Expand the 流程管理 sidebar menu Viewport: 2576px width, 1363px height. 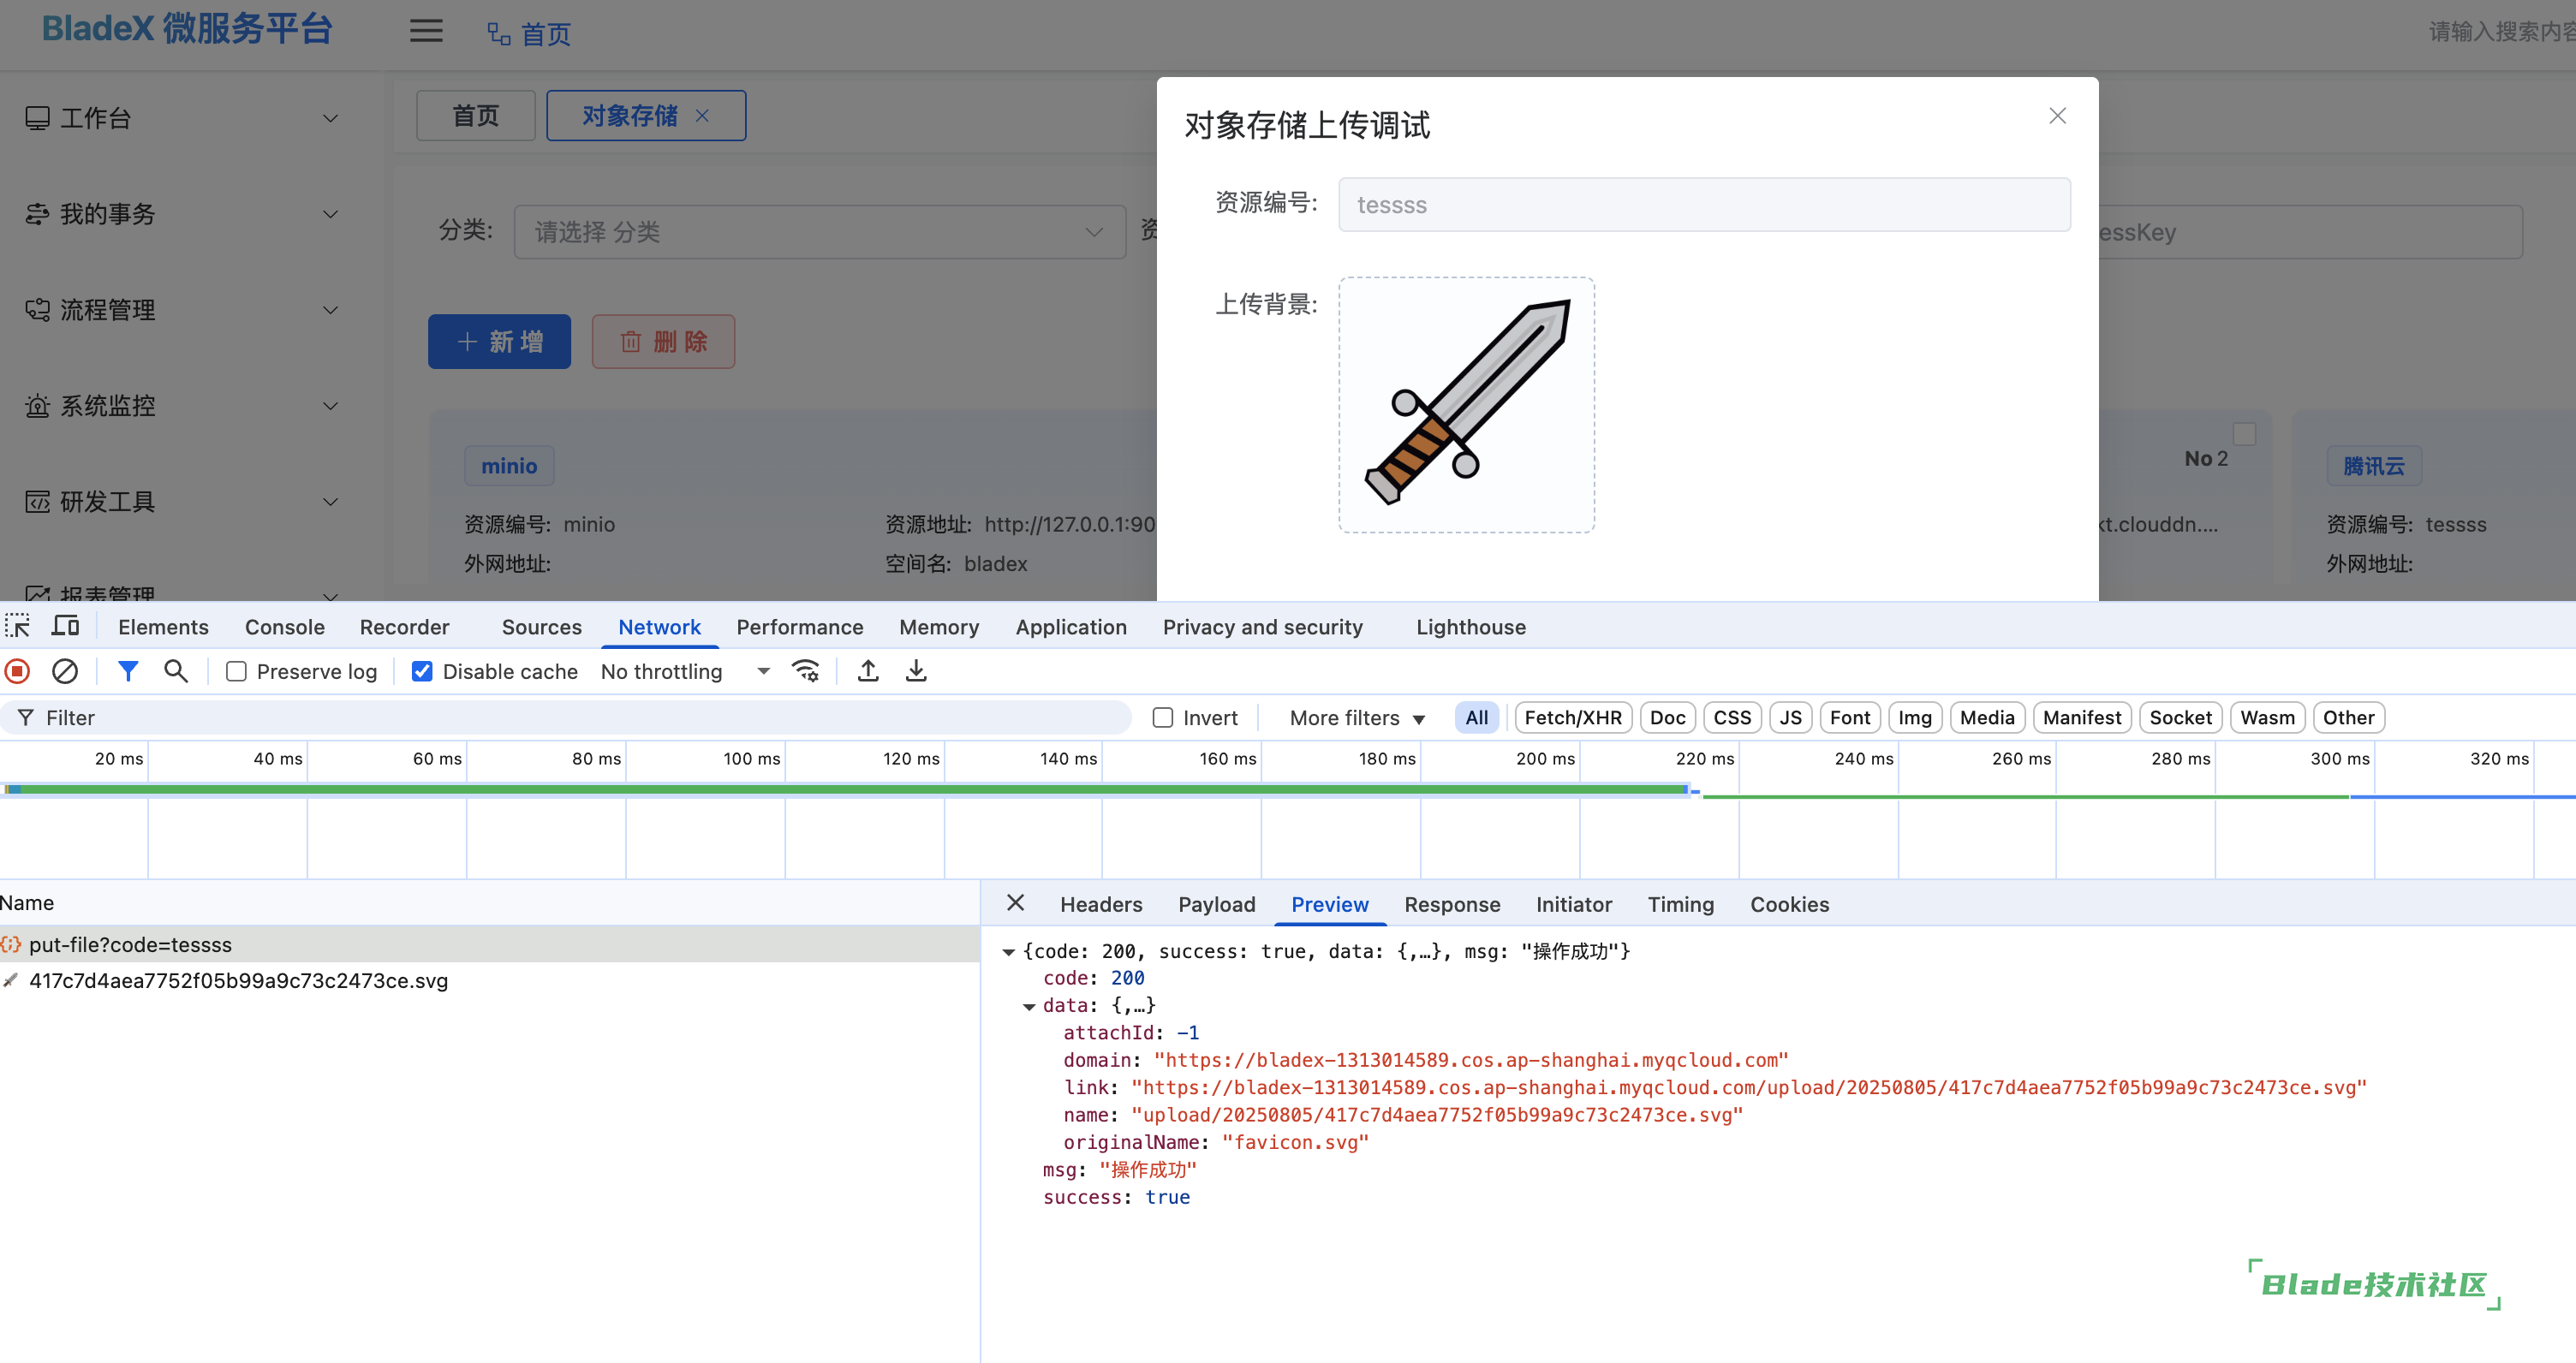click(330, 310)
